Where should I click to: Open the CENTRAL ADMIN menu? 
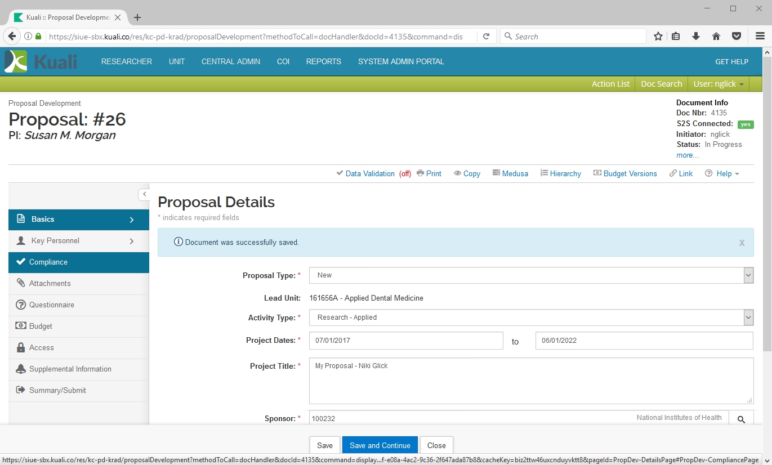point(231,61)
